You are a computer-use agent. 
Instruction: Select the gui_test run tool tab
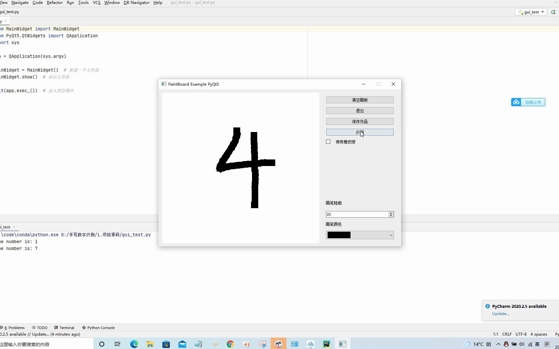5,227
